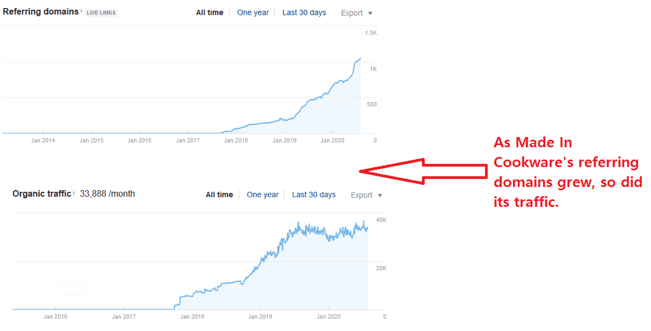Click Jan 2016 on Referring domains axis
Screen dimensions: 651x331
click(x=139, y=140)
